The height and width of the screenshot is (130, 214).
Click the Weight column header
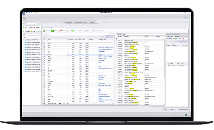point(85,39)
